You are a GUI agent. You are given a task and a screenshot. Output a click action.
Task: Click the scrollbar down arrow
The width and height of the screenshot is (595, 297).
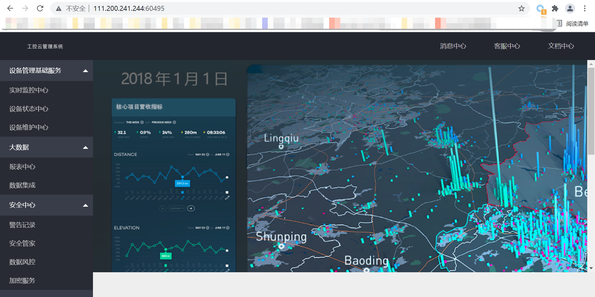click(591, 268)
